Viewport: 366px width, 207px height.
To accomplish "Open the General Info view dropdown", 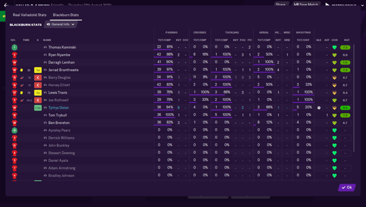I will (61, 24).
